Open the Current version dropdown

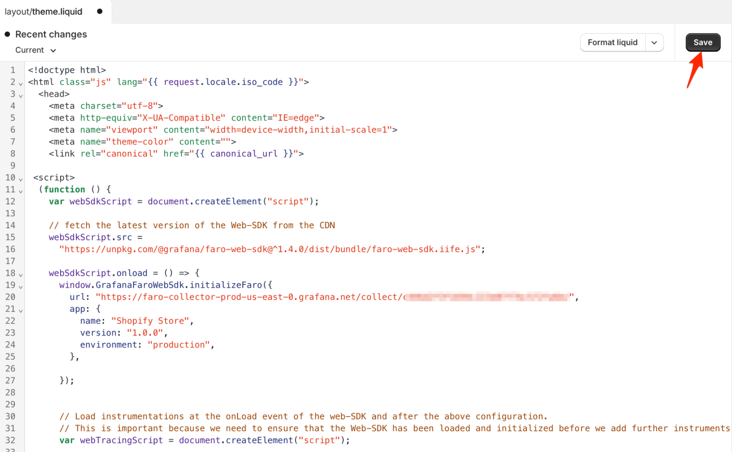(x=35, y=50)
